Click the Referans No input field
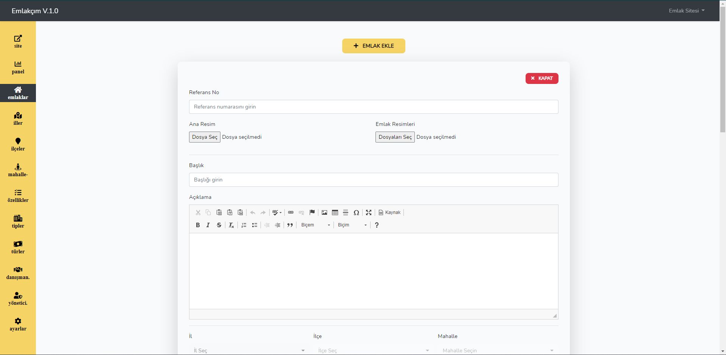The width and height of the screenshot is (726, 355). 373,107
